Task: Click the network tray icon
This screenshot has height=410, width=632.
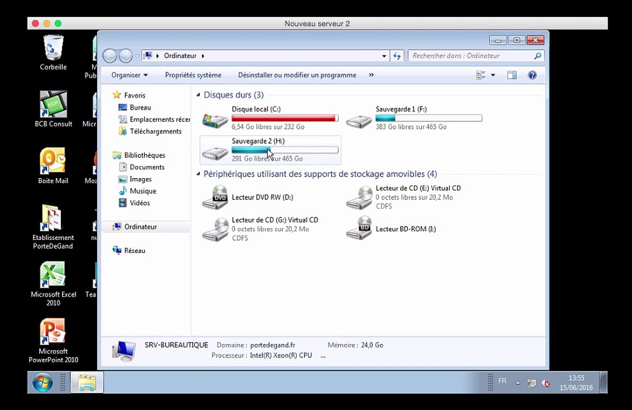Action: (x=532, y=383)
